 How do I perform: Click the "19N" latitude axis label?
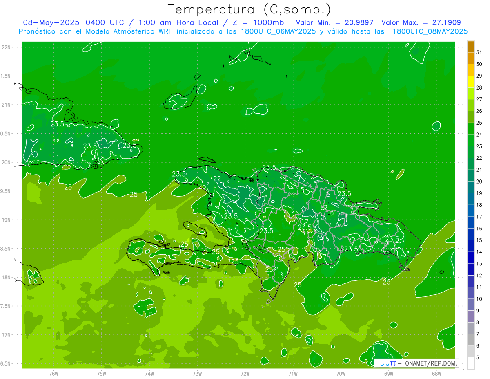(x=7, y=220)
